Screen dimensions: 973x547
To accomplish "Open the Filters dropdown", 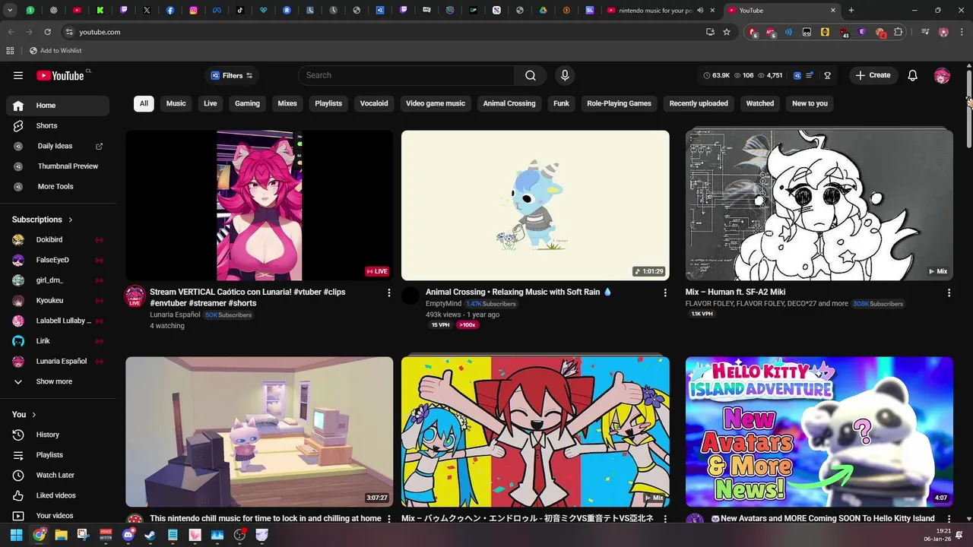I will [x=232, y=75].
